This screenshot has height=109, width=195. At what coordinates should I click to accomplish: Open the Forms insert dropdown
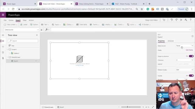click(94, 25)
